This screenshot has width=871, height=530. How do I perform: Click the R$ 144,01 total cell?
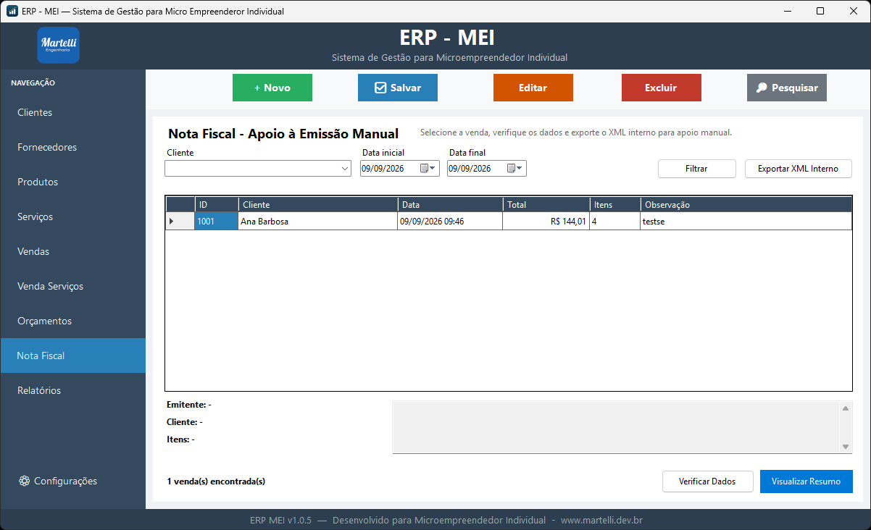click(546, 222)
